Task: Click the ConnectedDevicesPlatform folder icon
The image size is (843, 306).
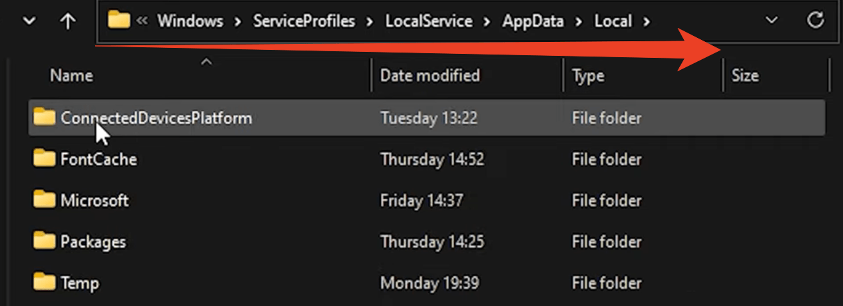Action: pos(44,117)
